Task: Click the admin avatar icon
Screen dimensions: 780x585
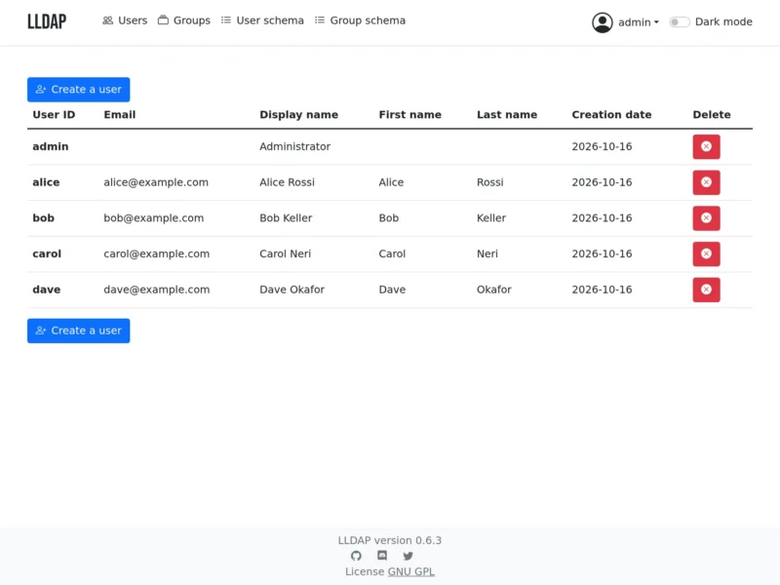Action: 602,22
